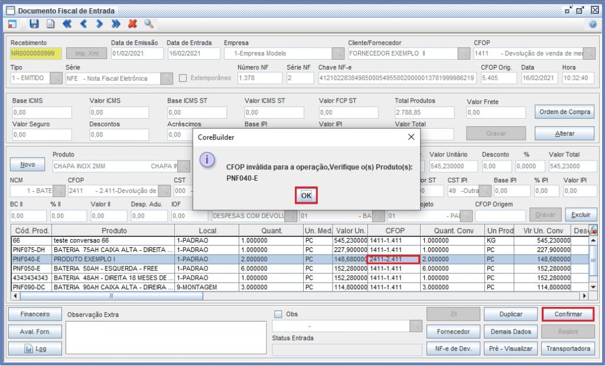Open the Série lookup button
This screenshot has width=605, height=366.
167,79
